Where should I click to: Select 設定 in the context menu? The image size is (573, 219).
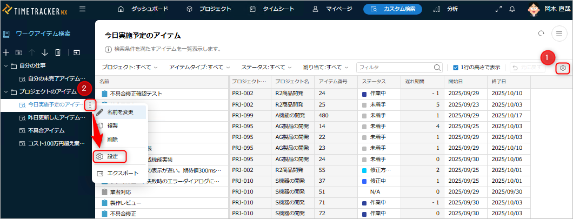click(112, 156)
